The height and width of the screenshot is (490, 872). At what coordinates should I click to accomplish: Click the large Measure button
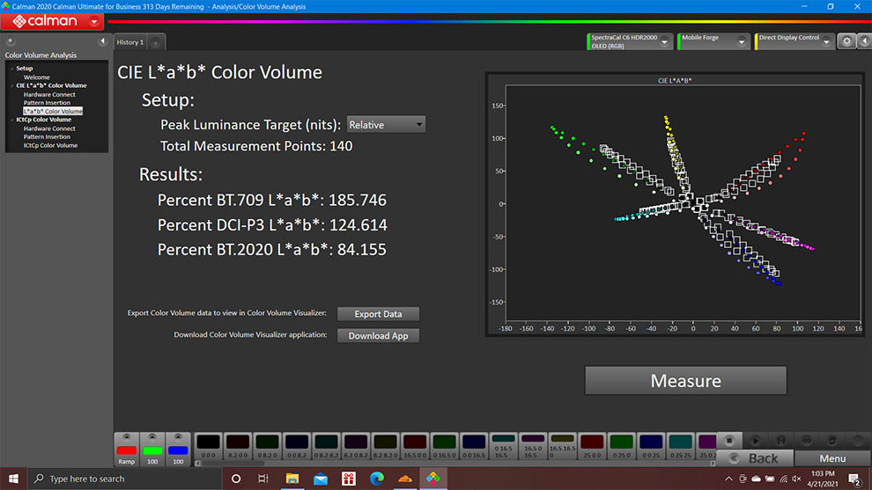[x=685, y=381]
